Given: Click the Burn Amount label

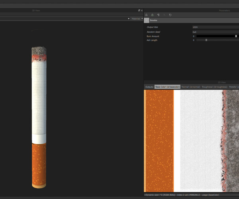Looking at the screenshot, I should pos(153,36).
